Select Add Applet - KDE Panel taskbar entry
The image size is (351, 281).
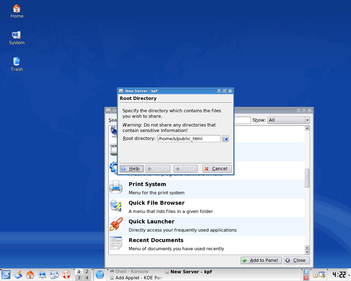tap(136, 278)
